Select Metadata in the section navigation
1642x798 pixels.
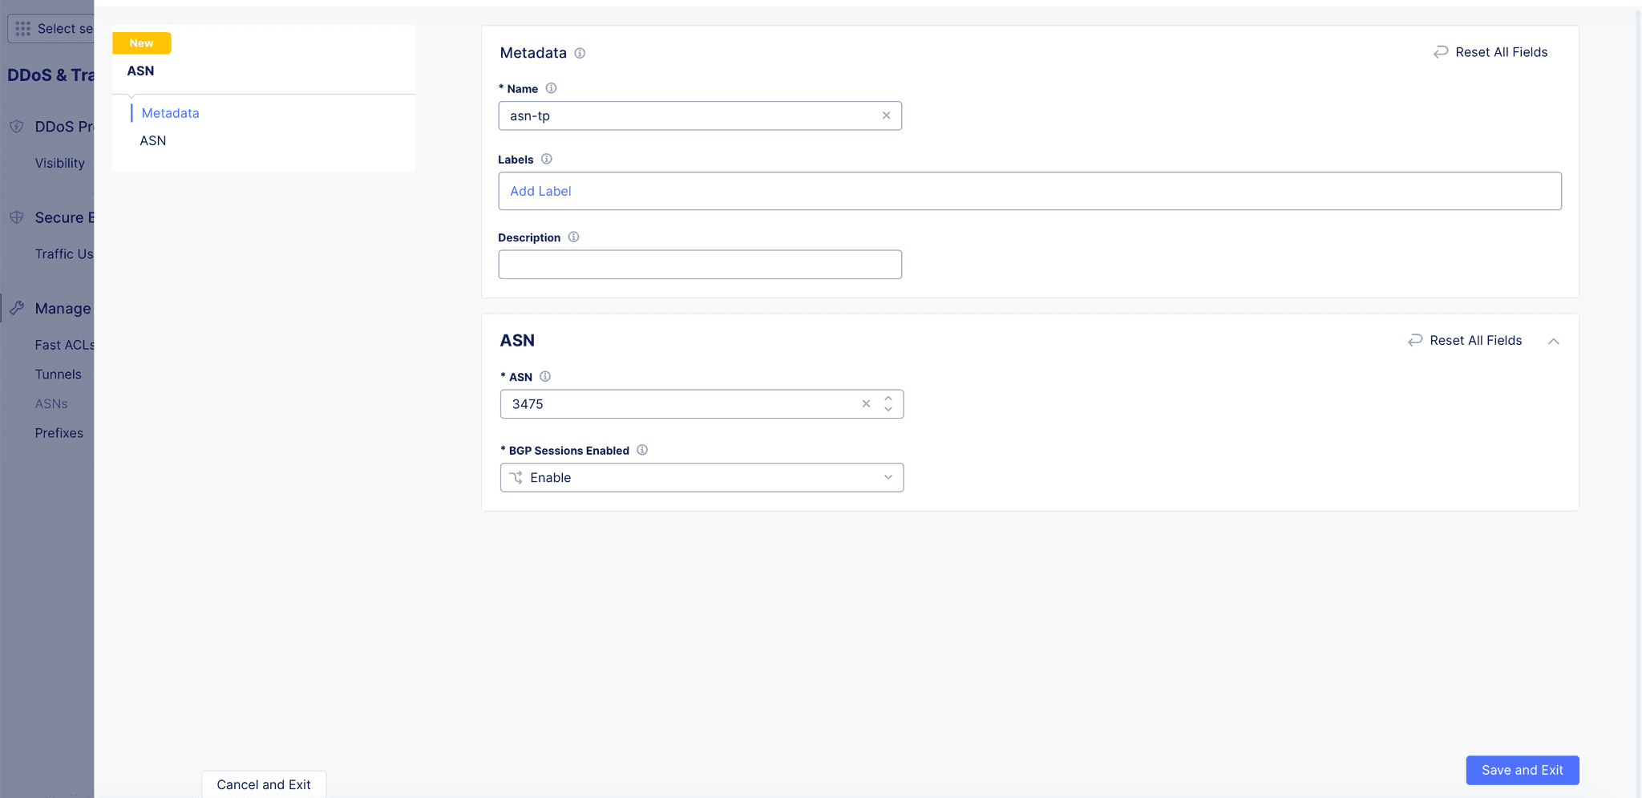[170, 113]
